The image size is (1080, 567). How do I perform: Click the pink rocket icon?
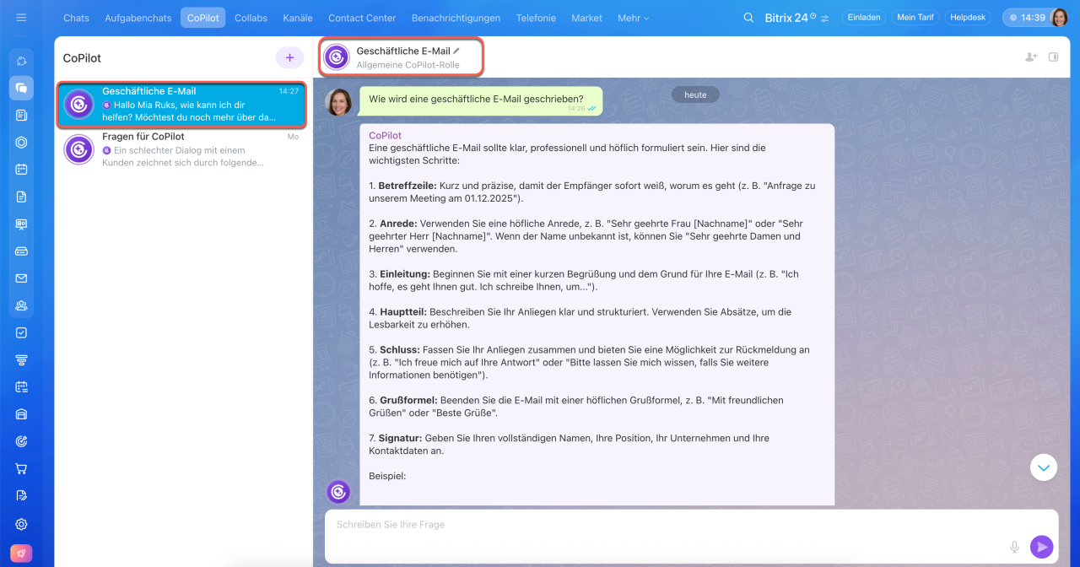21,553
